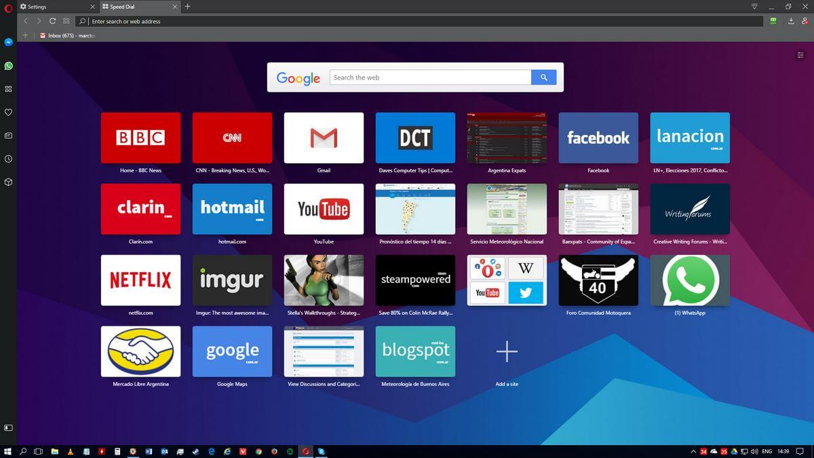Open the Windows Start menu
This screenshot has height=458, width=814.
coord(8,451)
